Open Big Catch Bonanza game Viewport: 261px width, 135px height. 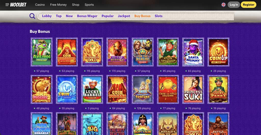42,124
